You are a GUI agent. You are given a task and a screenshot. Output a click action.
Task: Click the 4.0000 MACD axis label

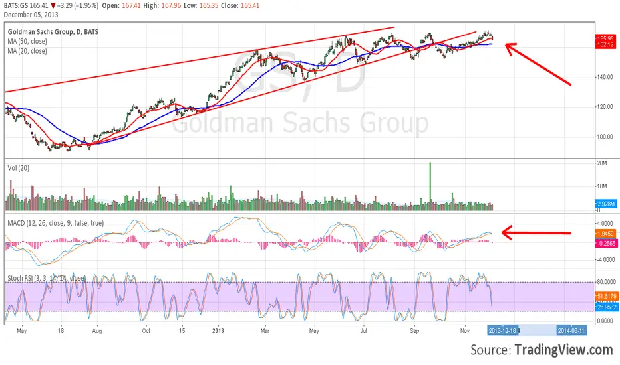tap(606, 224)
